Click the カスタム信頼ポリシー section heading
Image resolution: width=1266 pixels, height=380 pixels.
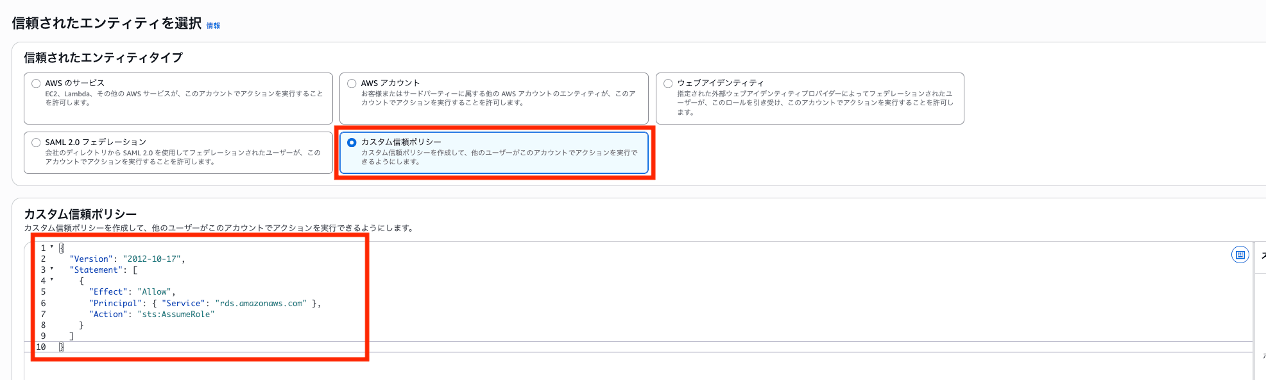80,214
